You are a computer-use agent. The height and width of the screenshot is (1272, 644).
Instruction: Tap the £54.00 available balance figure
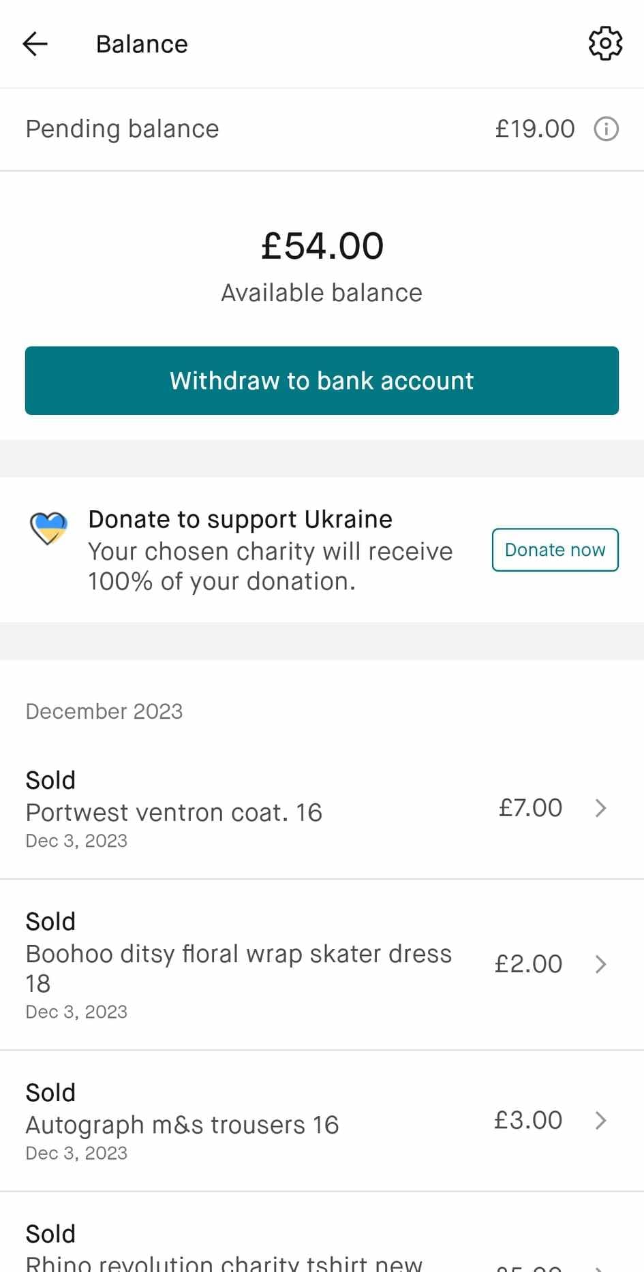322,246
